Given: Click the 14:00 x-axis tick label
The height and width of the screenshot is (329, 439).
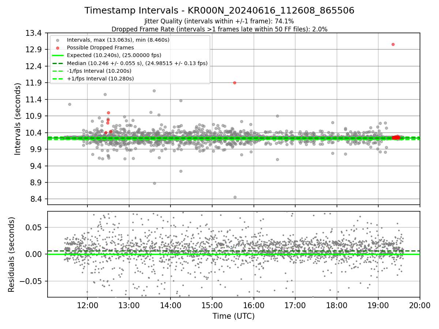Looking at the screenshot, I should point(170,305).
